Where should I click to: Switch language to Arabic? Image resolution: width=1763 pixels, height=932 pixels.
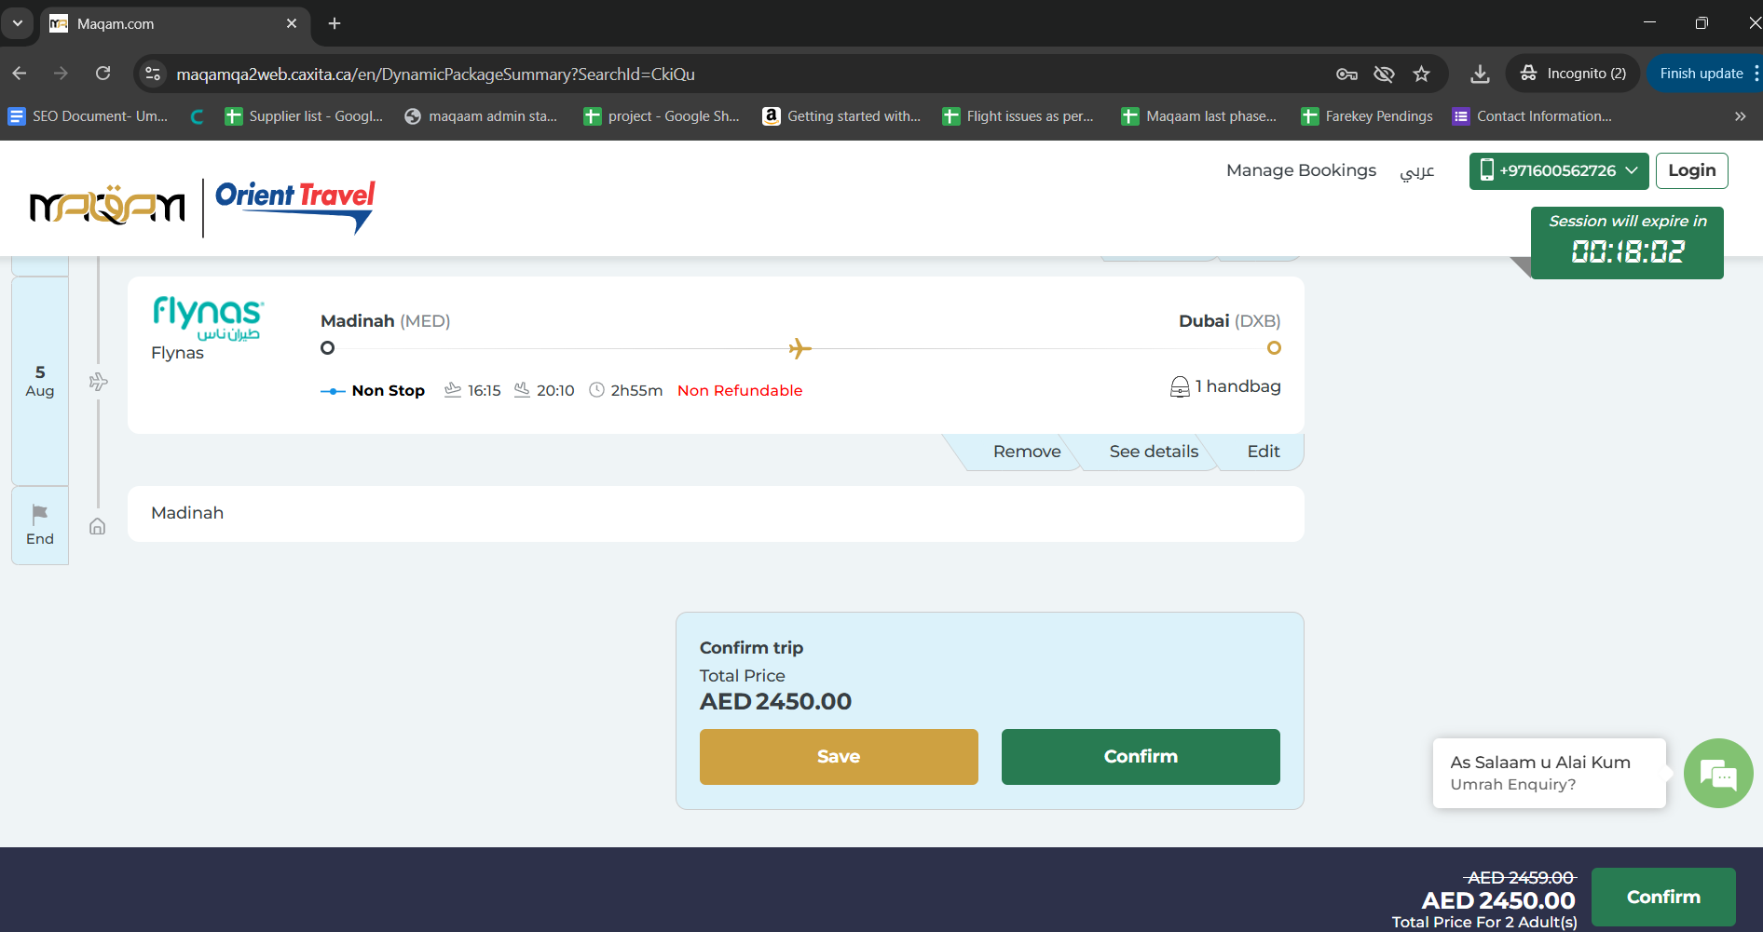point(1416,171)
